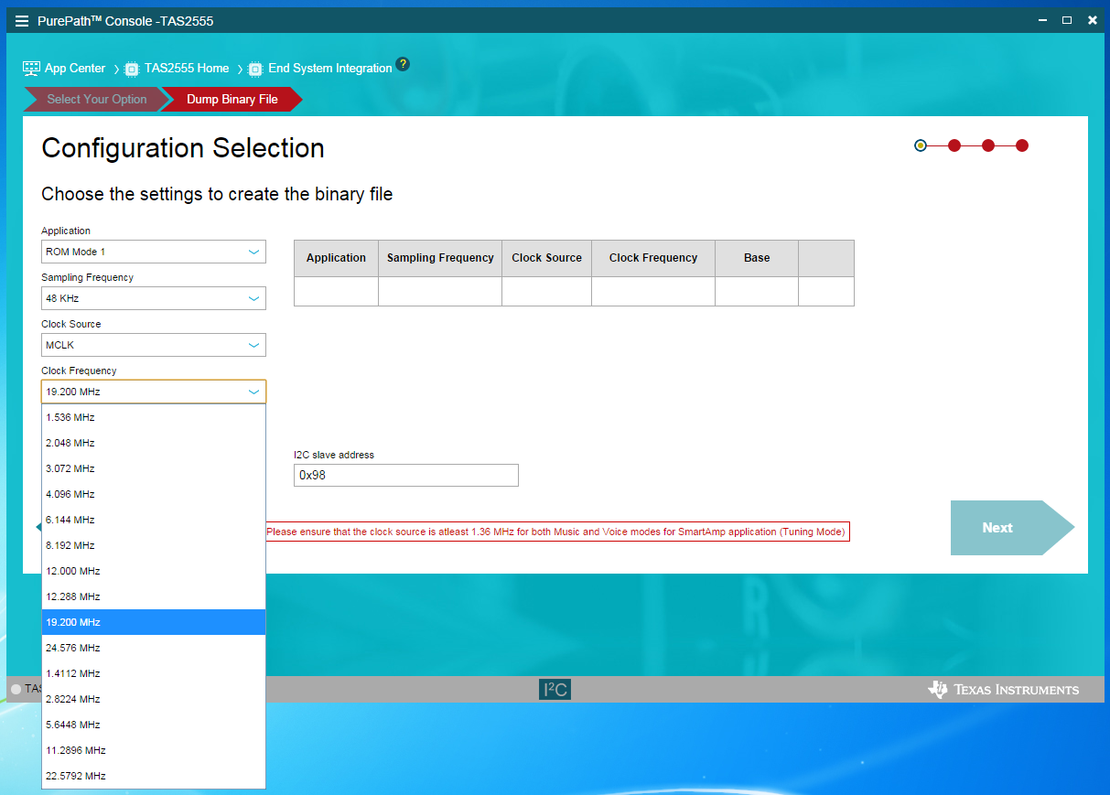Viewport: 1110px width, 795px height.
Task: Minimize the PurePath Console window
Action: 1042,20
